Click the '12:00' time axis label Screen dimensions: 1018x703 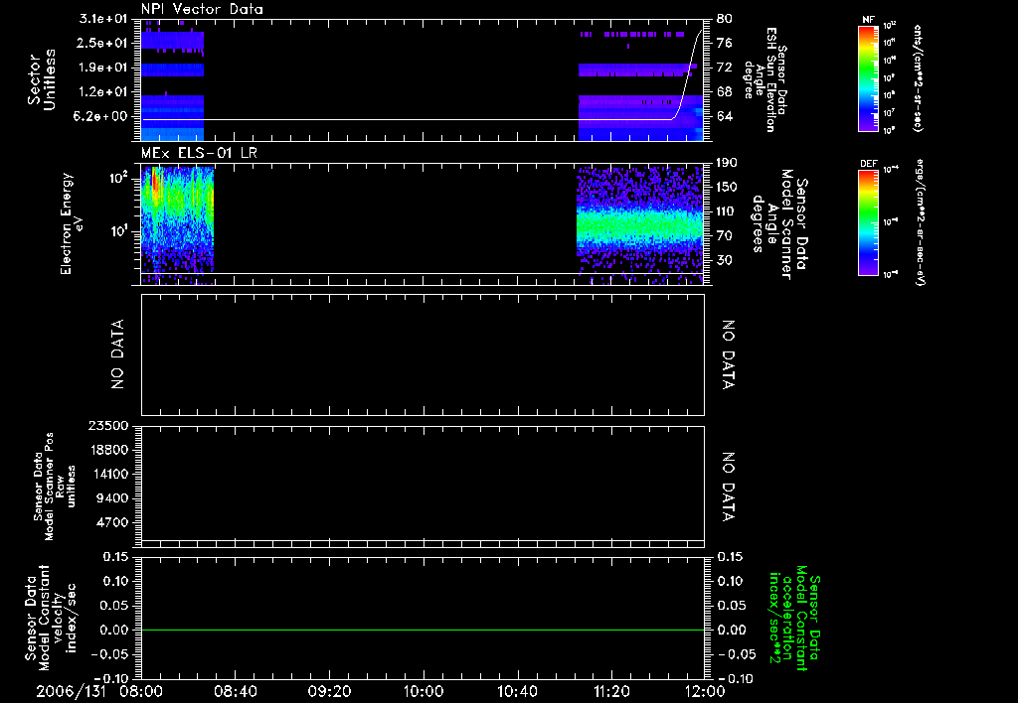click(705, 691)
